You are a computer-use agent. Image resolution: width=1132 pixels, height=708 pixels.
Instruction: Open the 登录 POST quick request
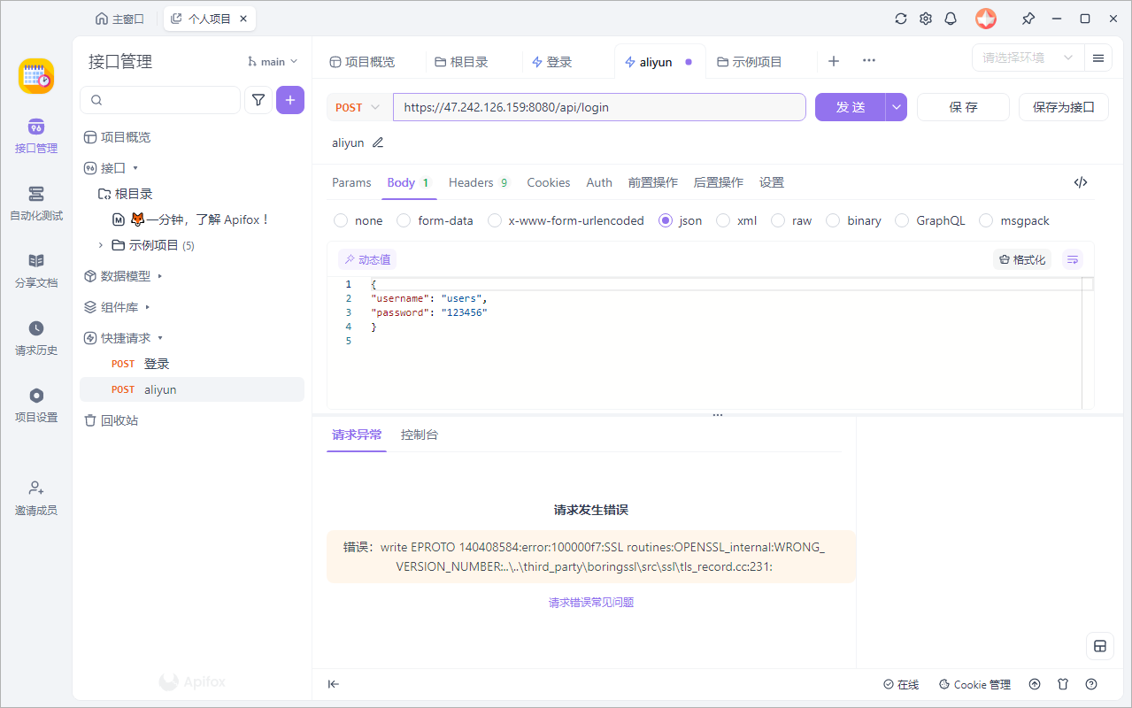(192, 364)
